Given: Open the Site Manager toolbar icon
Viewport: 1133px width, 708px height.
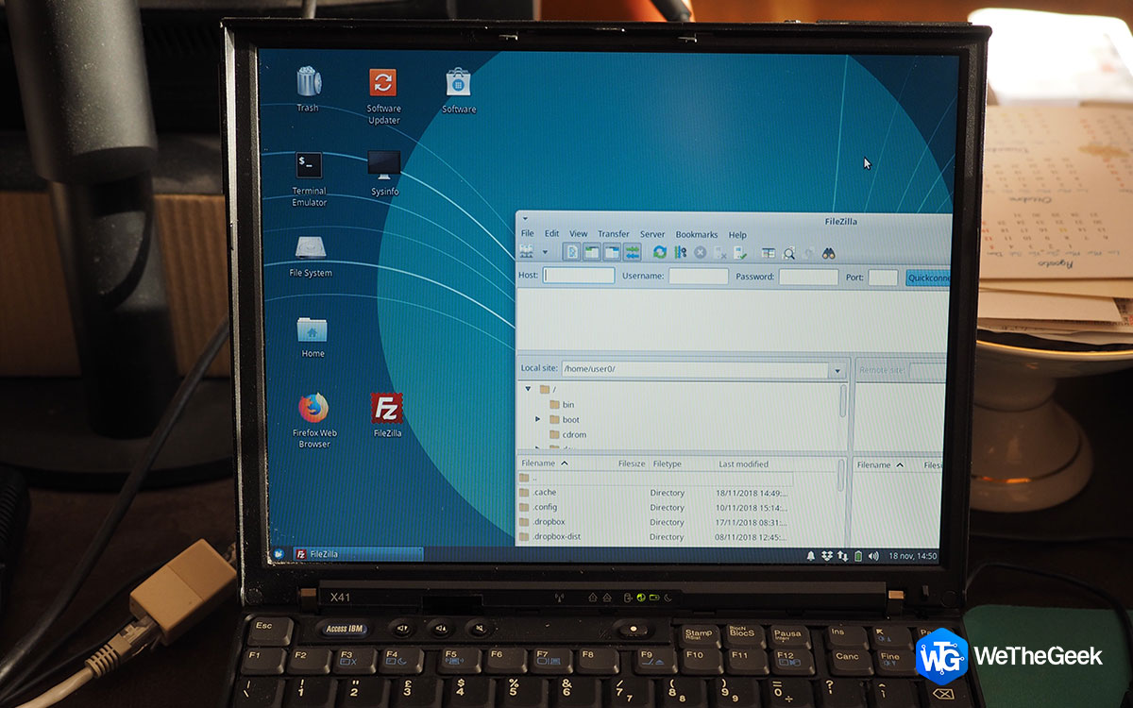Looking at the screenshot, I should coord(527,252).
